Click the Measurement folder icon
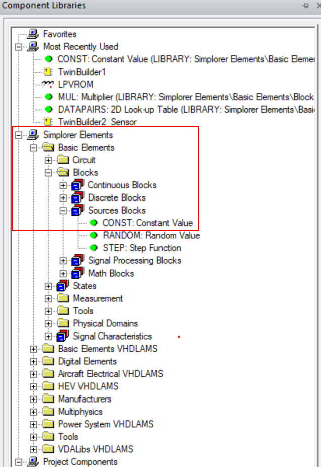This screenshot has width=321, height=467. coord(63,298)
